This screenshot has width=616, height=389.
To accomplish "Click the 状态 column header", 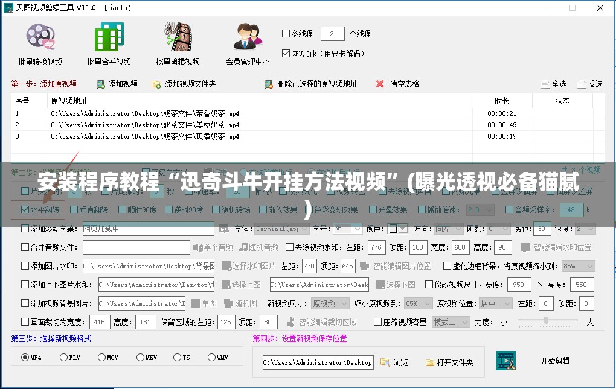I will (x=562, y=101).
